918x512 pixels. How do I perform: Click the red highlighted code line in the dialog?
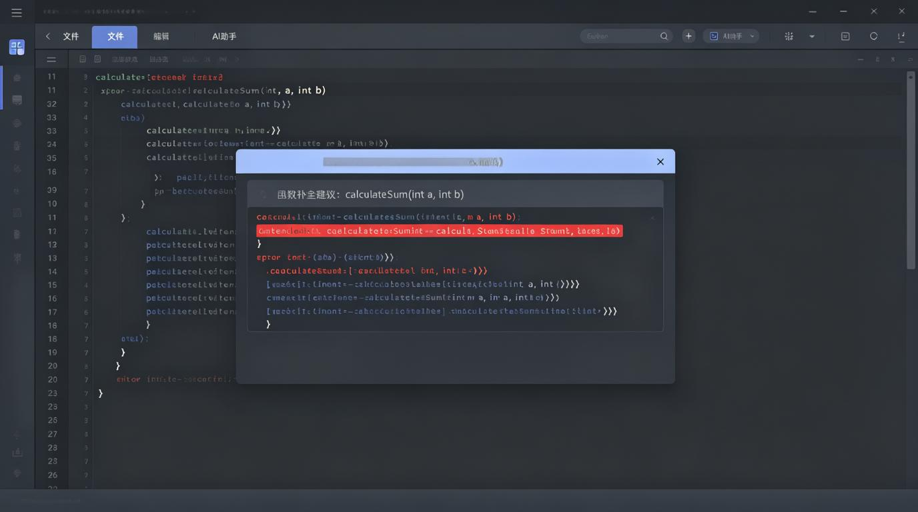pyautogui.click(x=440, y=231)
